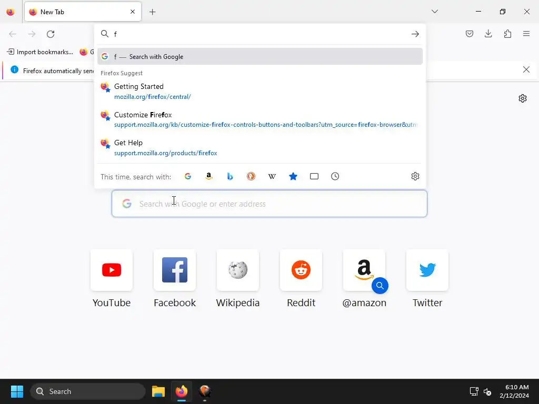Select the New Tab tab
Viewport: 539px width, 404px height.
(83, 12)
